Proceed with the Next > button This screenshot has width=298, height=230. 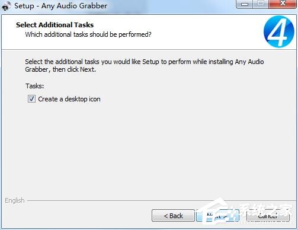point(217,216)
